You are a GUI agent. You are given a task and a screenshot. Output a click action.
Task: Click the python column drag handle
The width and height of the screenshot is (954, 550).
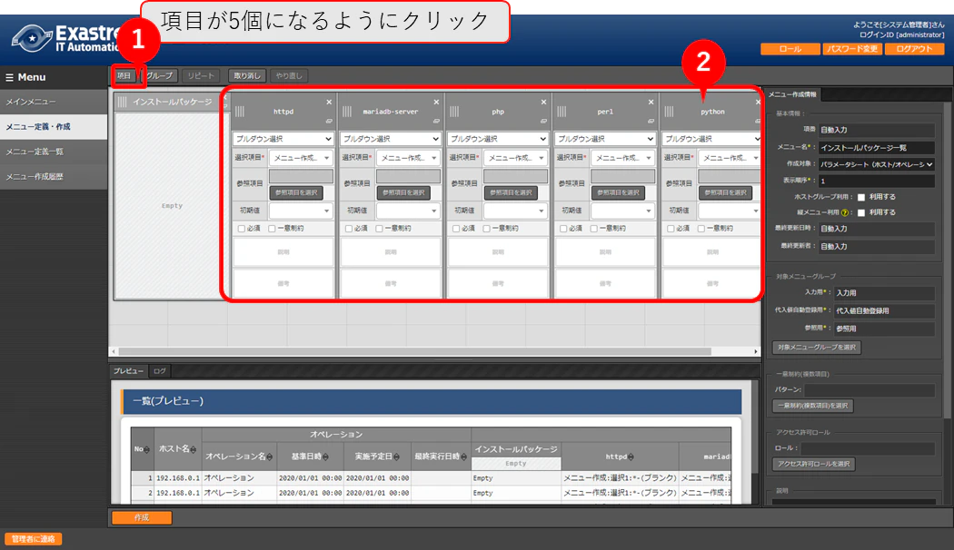(670, 112)
